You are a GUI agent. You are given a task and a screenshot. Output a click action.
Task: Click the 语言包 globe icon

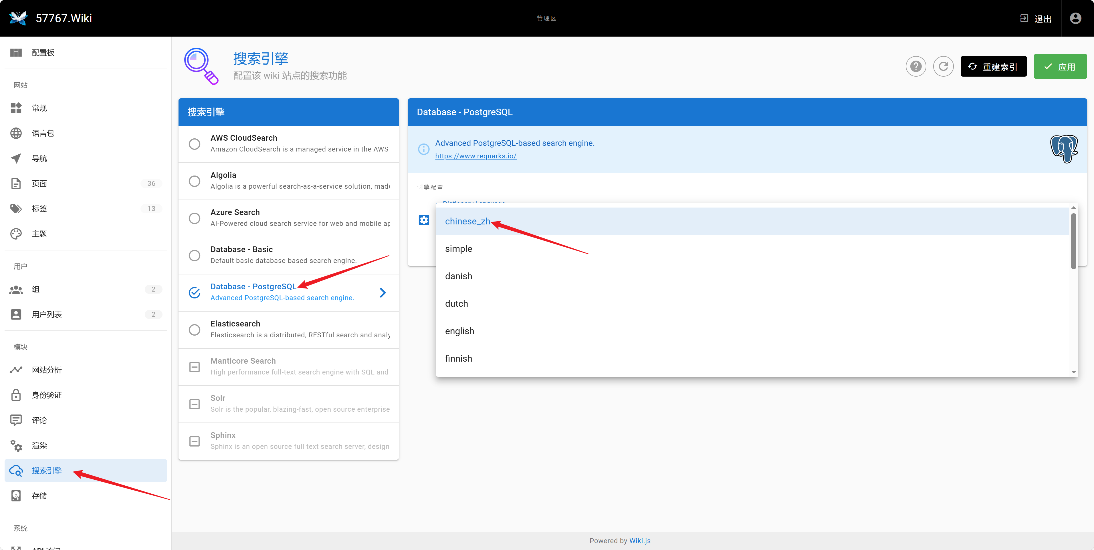(16, 133)
